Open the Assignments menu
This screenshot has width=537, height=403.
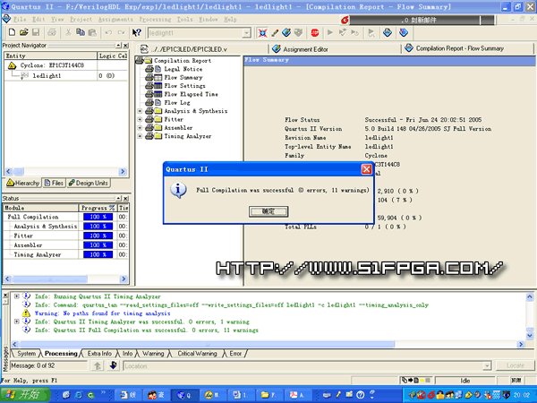point(115,20)
